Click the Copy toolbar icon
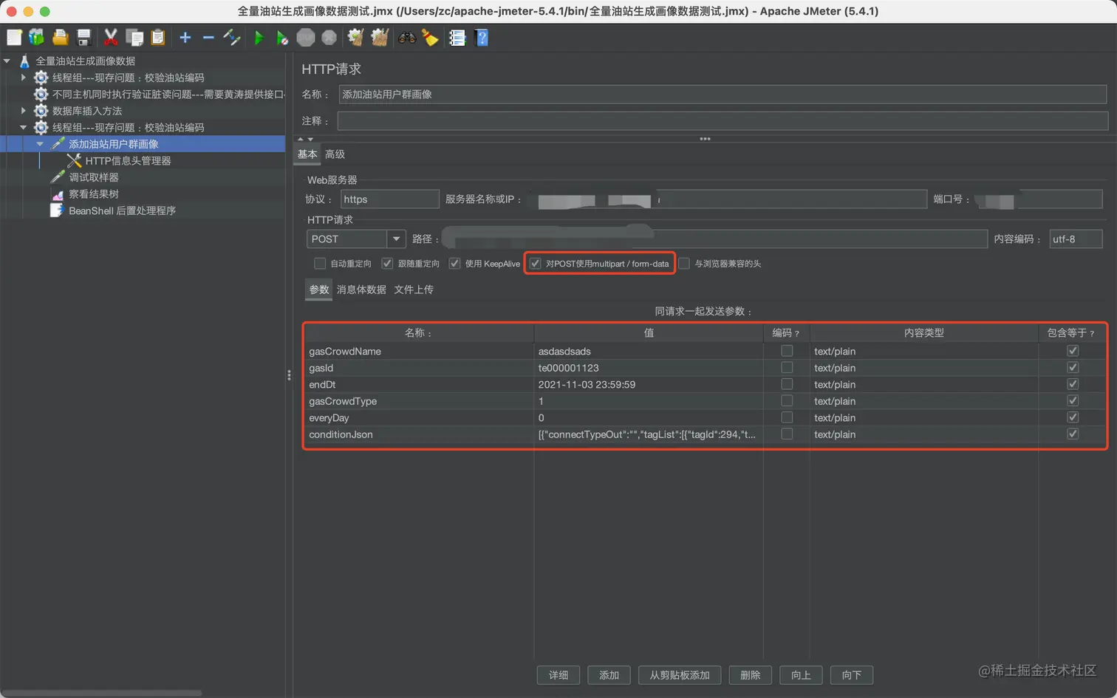 (x=134, y=37)
